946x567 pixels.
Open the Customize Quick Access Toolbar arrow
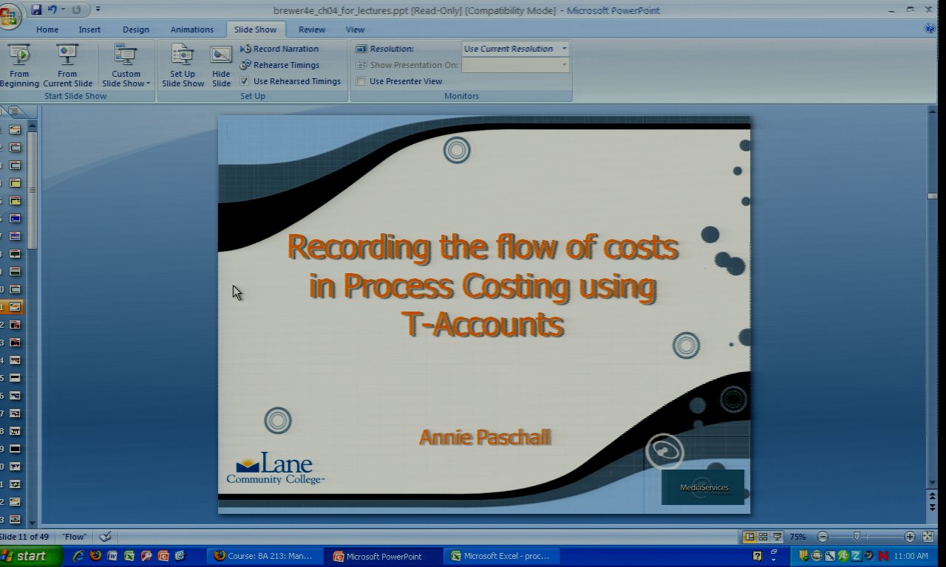(98, 10)
